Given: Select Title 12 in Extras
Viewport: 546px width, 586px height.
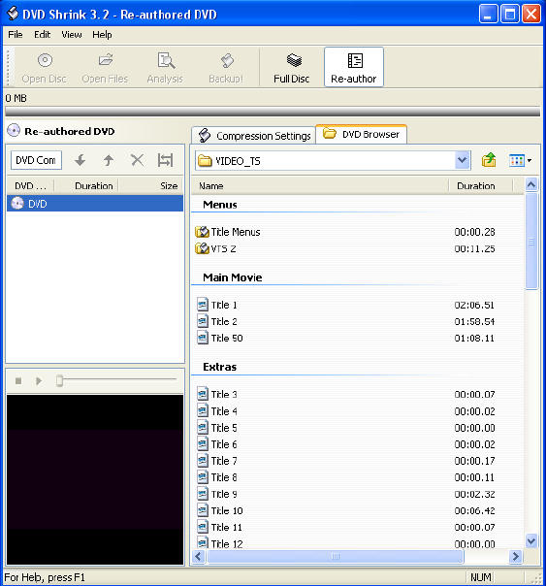Looking at the screenshot, I should click(220, 543).
